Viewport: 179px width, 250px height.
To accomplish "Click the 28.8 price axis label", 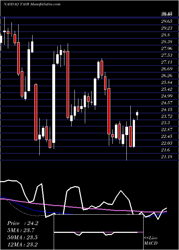I will click(165, 35).
